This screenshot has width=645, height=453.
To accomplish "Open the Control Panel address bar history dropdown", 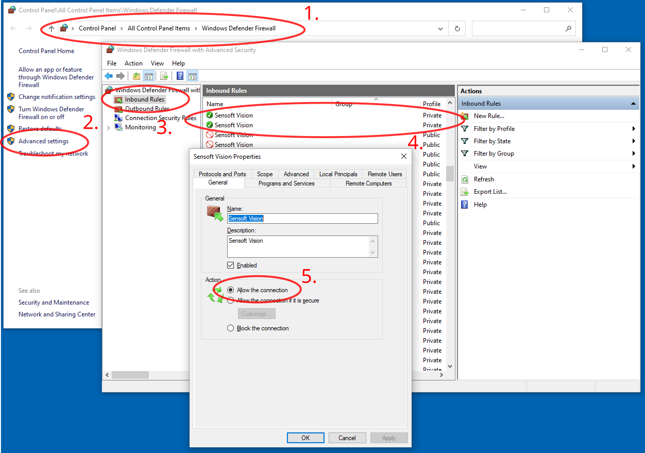I will tap(440, 29).
